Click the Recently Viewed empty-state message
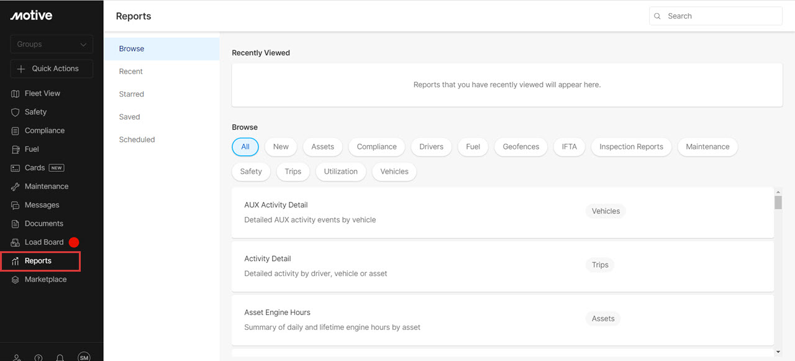 pyautogui.click(x=507, y=85)
